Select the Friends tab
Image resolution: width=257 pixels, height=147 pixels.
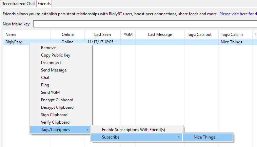point(44,4)
